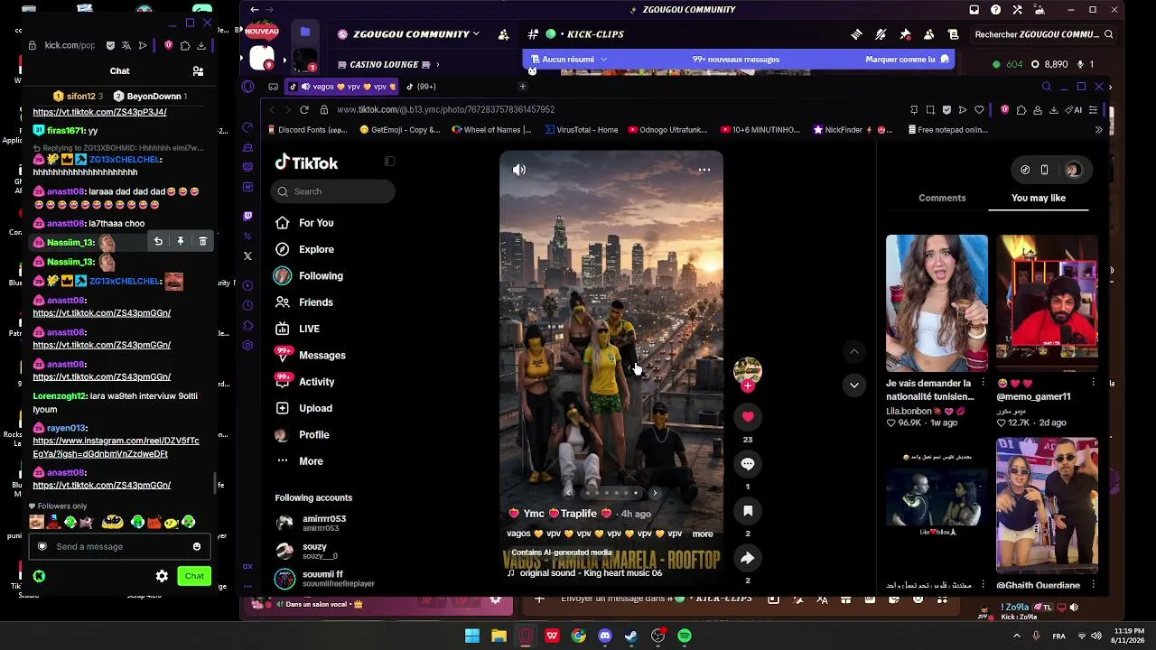Show hidden system tray icons

(1017, 636)
